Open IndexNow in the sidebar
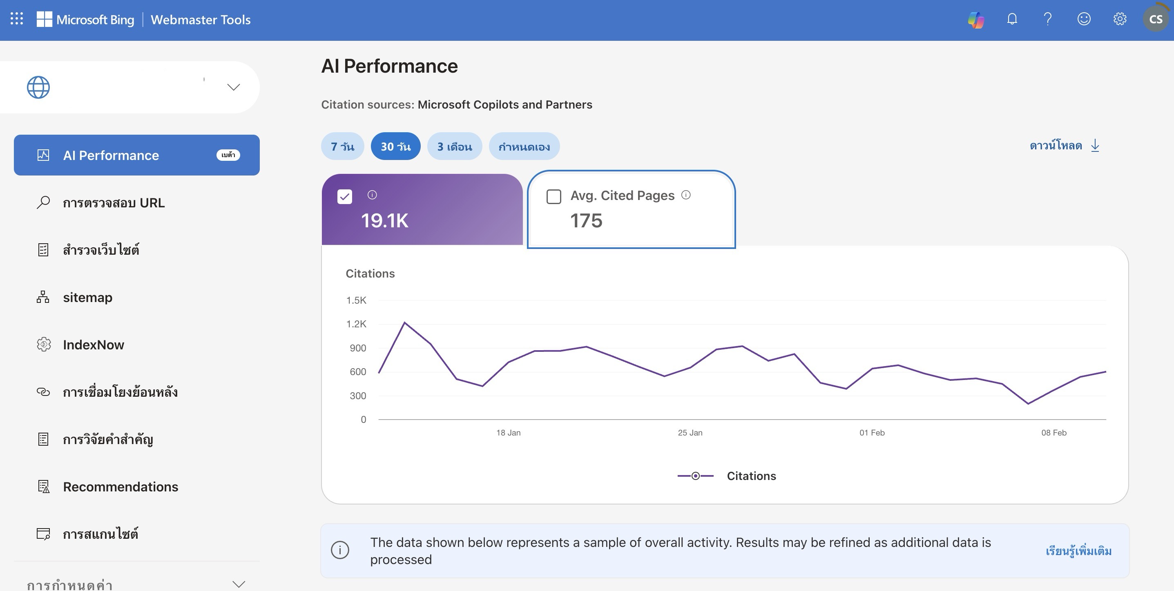Viewport: 1174px width, 591px height. [93, 344]
